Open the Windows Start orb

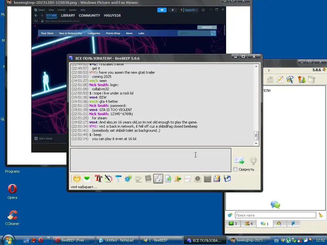pyautogui.click(x=8, y=240)
